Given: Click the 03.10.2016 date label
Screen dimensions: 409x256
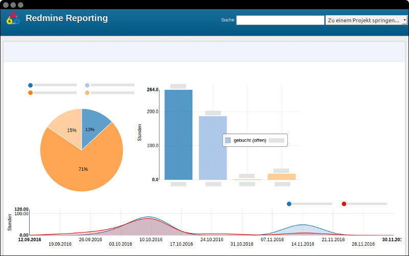Looking at the screenshot, I should pos(121,244).
